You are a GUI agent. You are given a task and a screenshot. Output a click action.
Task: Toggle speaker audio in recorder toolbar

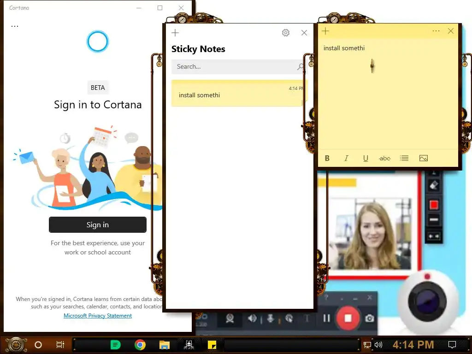(x=252, y=318)
